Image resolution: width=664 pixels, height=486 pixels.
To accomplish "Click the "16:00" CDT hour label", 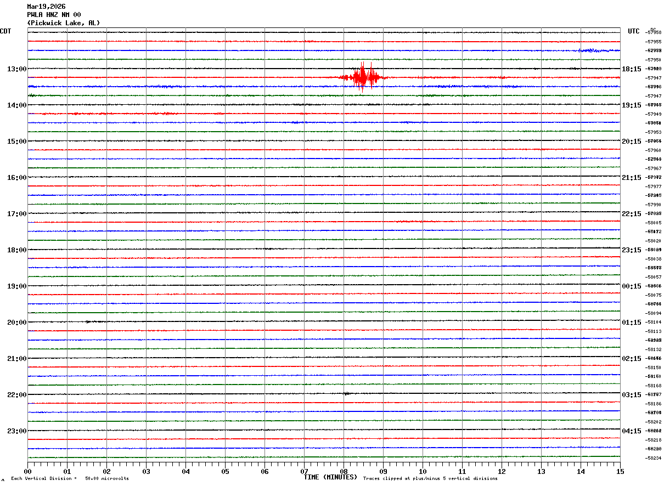I will click(16, 178).
